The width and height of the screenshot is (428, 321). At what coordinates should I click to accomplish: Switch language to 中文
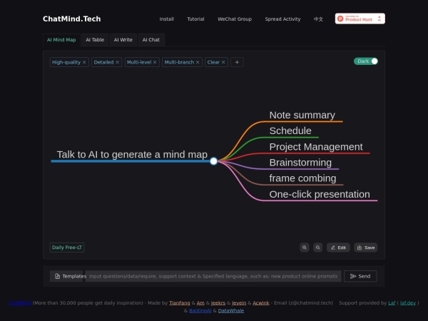318,19
